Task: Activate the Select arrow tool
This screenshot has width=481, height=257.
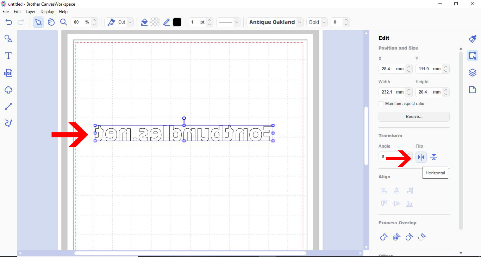Action: pos(38,22)
